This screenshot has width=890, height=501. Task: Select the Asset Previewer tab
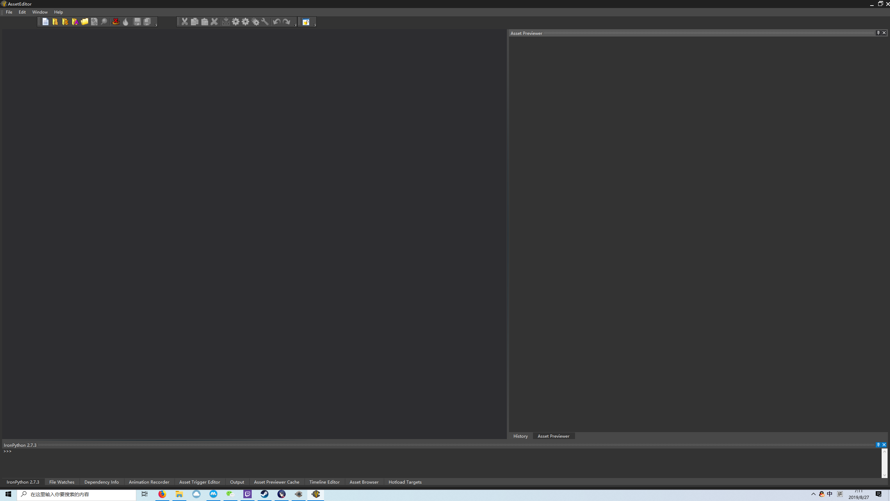click(x=553, y=436)
